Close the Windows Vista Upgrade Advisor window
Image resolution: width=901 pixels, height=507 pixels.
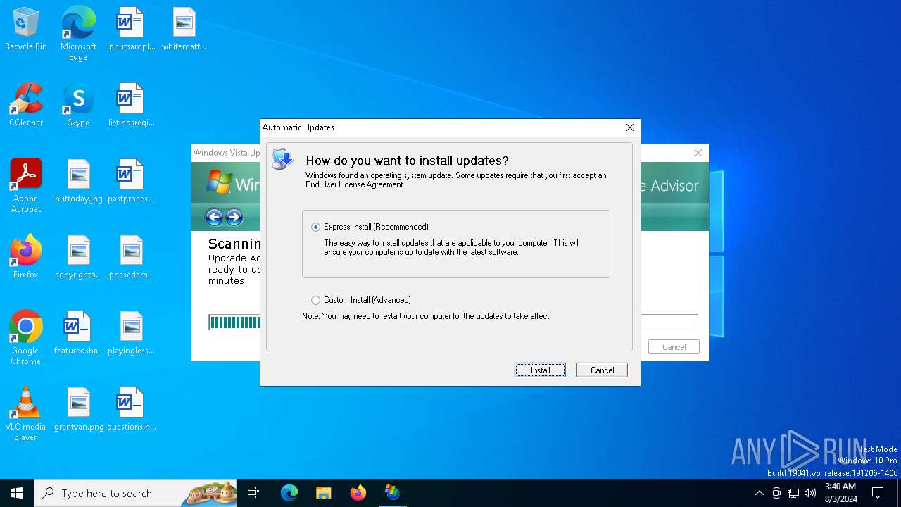(x=698, y=153)
